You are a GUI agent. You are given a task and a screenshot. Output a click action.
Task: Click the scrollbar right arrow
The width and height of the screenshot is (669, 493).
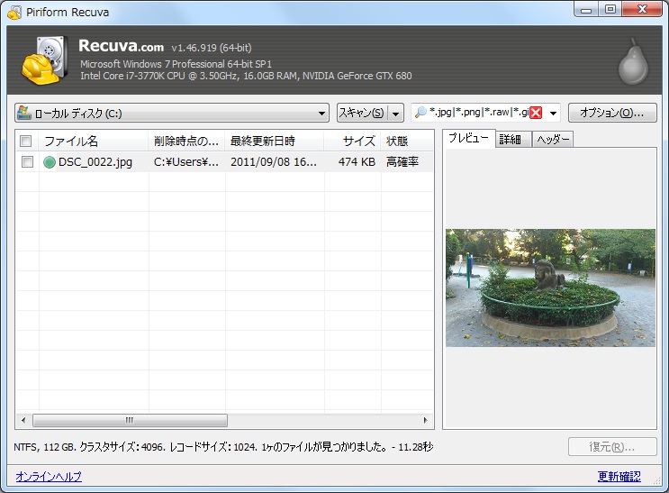[x=425, y=420]
